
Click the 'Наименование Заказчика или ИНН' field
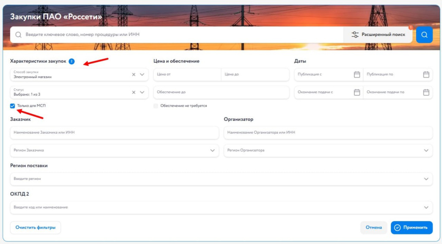114,132
